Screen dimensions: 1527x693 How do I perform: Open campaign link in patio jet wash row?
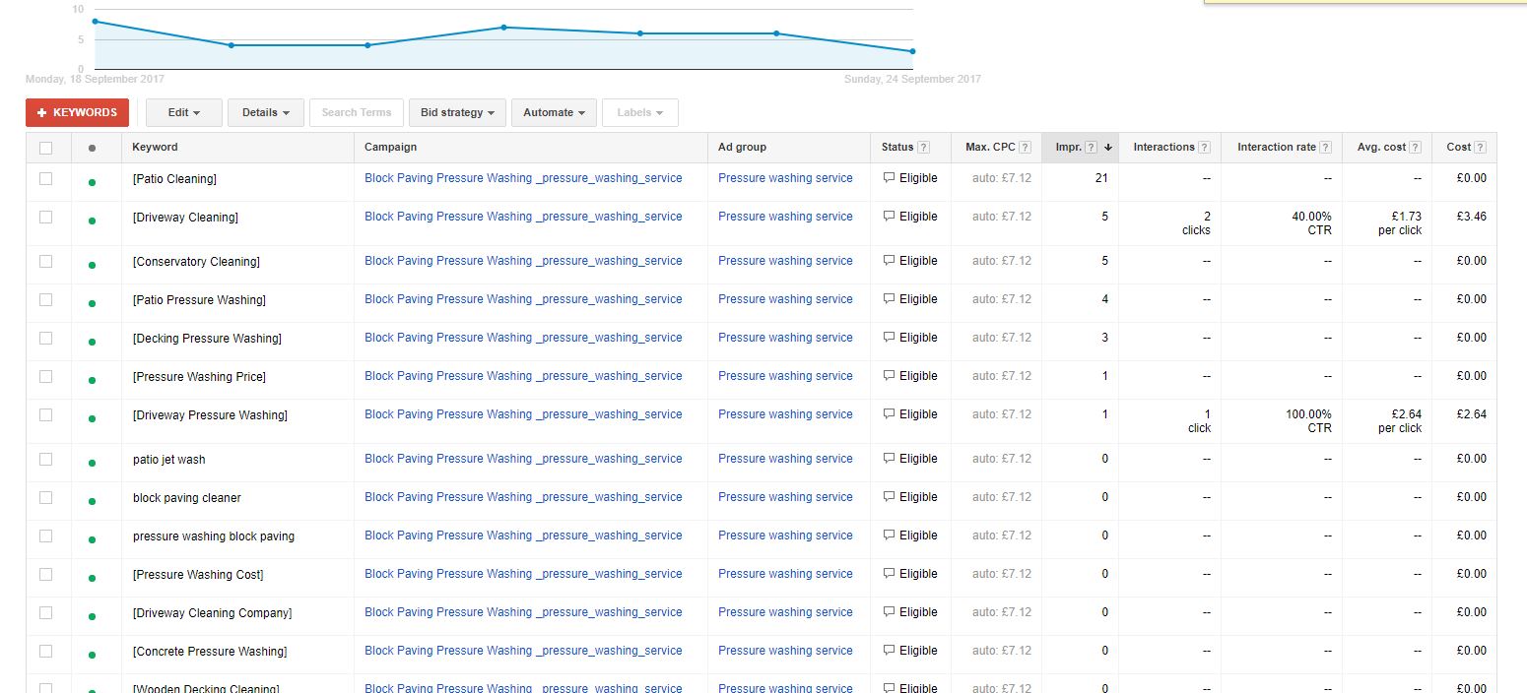click(523, 459)
